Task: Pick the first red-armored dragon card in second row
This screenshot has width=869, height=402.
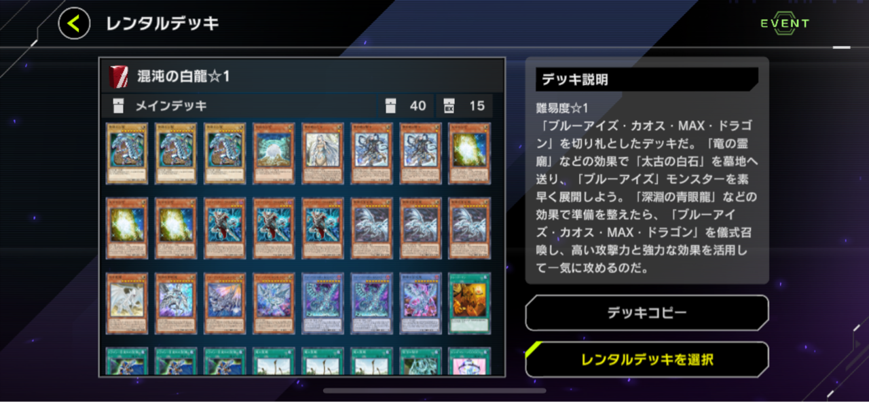Action: click(225, 228)
